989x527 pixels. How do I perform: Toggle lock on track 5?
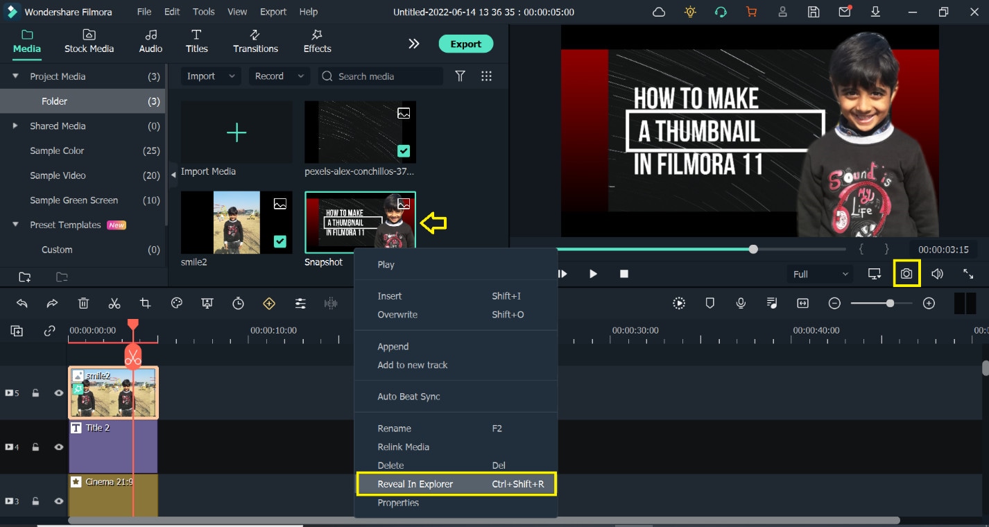point(35,393)
